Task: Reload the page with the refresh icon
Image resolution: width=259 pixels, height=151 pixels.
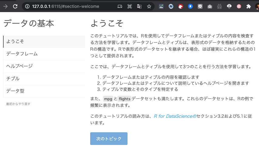Action: (x=15, y=6)
